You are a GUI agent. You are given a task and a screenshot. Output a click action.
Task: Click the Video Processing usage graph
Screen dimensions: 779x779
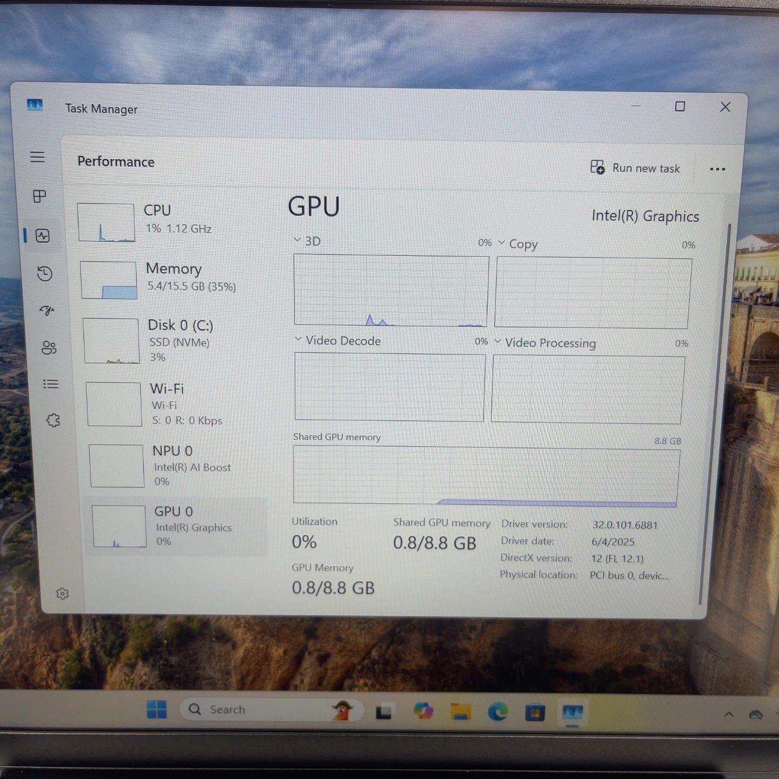point(587,389)
